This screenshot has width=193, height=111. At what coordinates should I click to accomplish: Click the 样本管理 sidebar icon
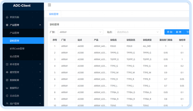pyautogui.click(x=7, y=64)
